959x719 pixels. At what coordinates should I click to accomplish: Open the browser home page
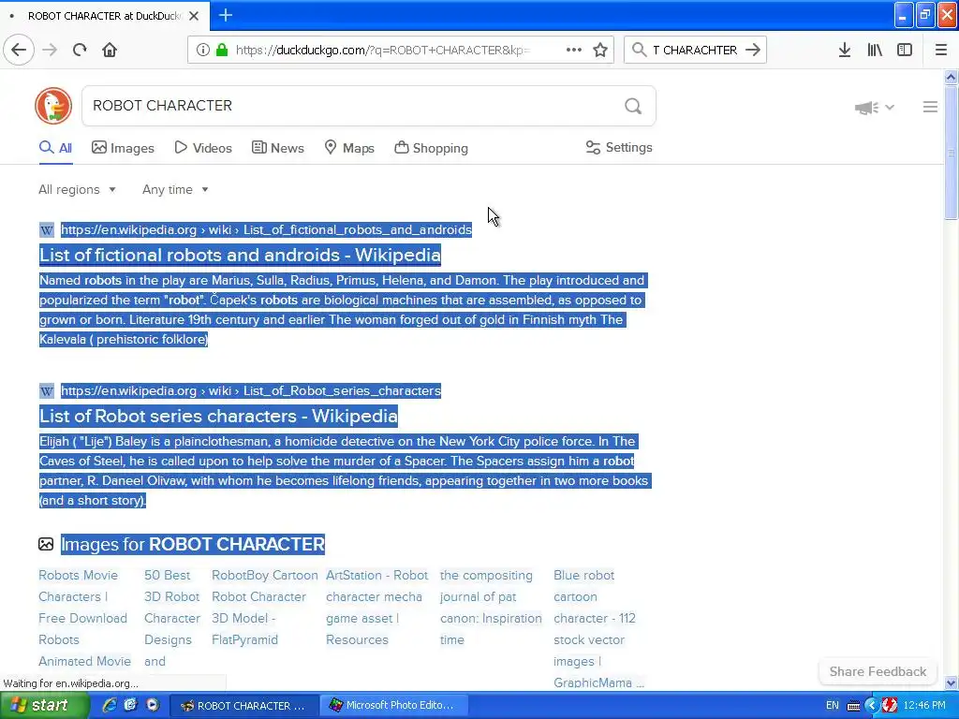click(x=110, y=50)
